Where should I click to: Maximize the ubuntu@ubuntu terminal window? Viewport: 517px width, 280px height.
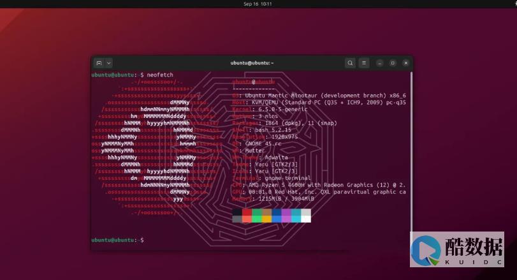tap(393, 63)
